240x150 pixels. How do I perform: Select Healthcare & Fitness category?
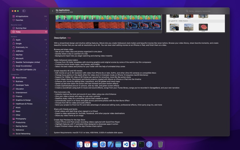click(29, 104)
